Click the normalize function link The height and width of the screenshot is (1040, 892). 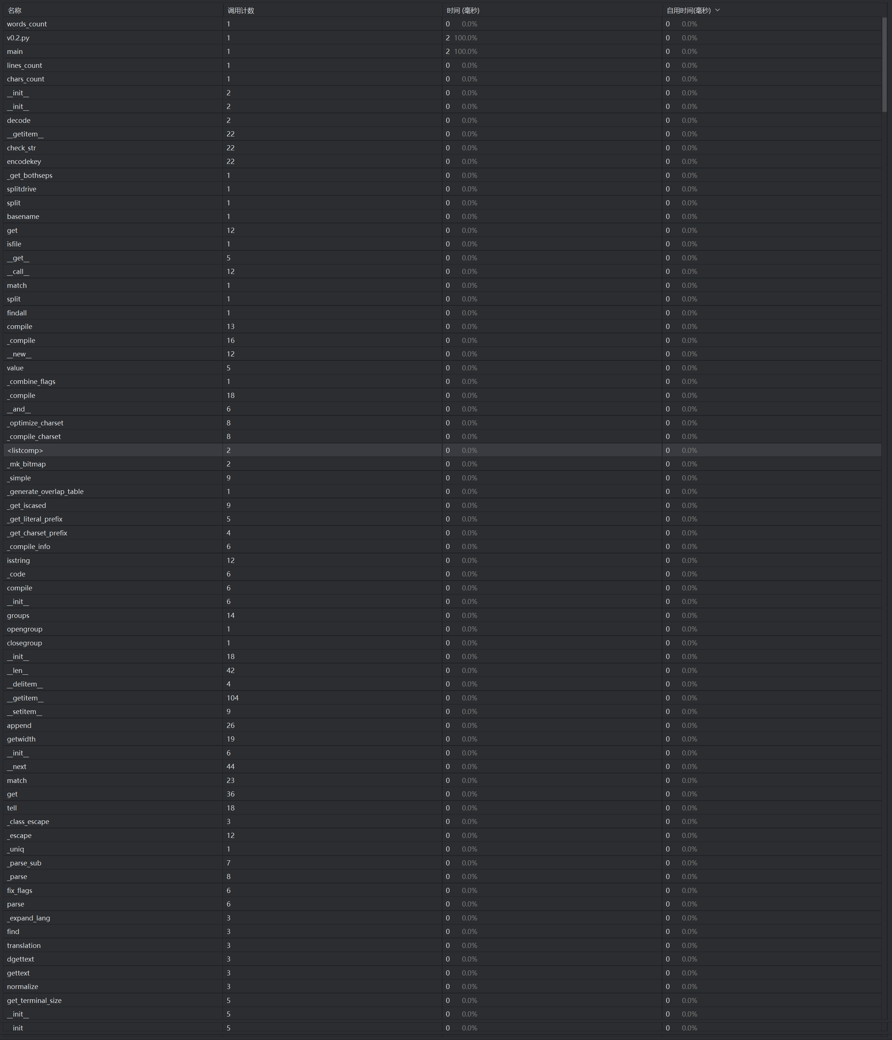[x=24, y=986]
